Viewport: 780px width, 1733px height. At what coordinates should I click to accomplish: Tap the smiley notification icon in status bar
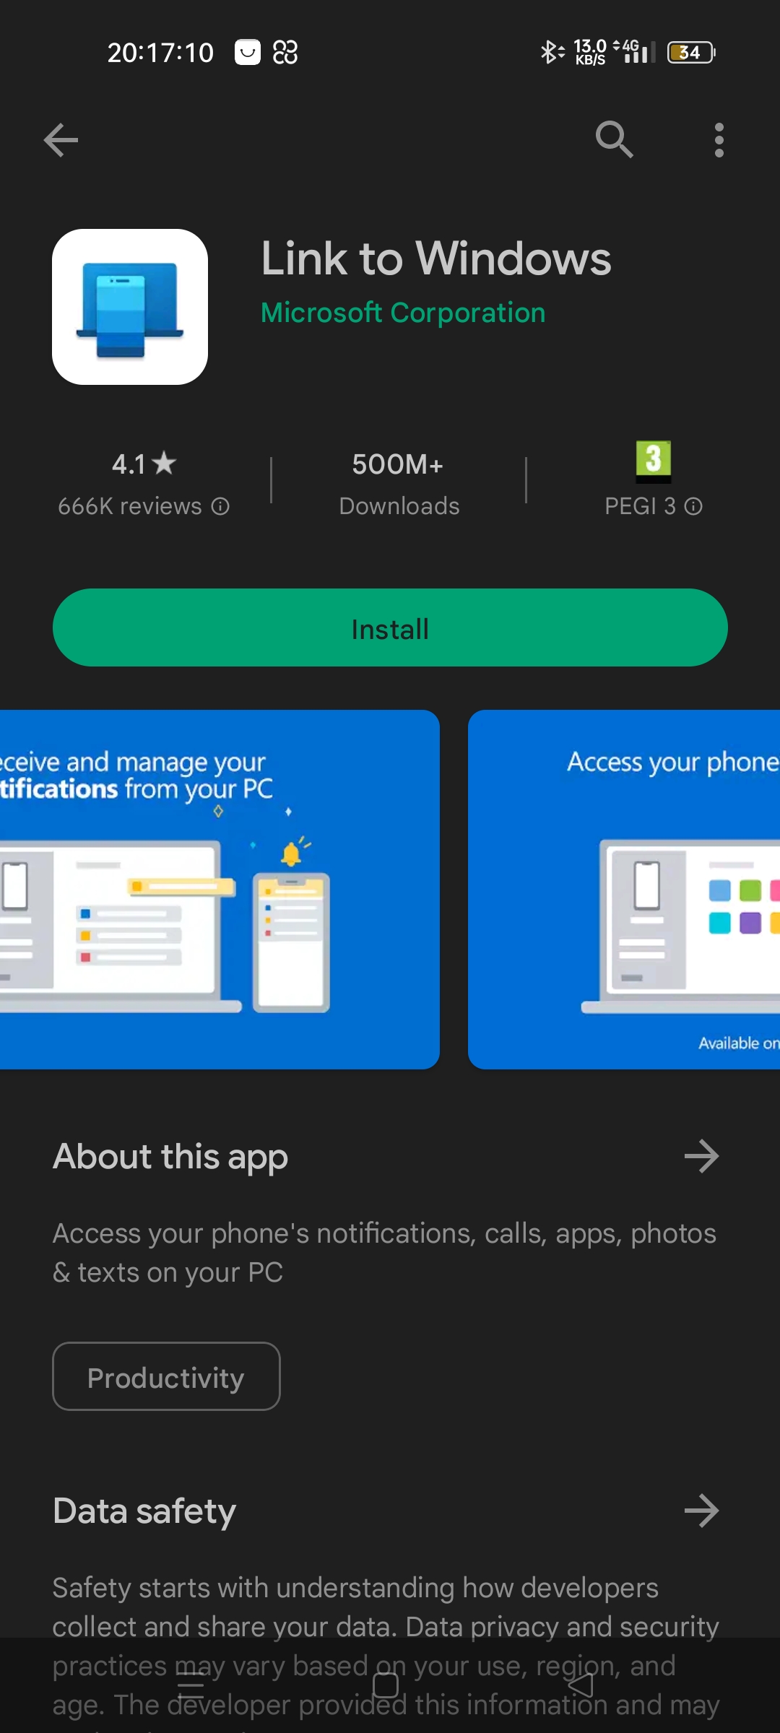tap(248, 52)
